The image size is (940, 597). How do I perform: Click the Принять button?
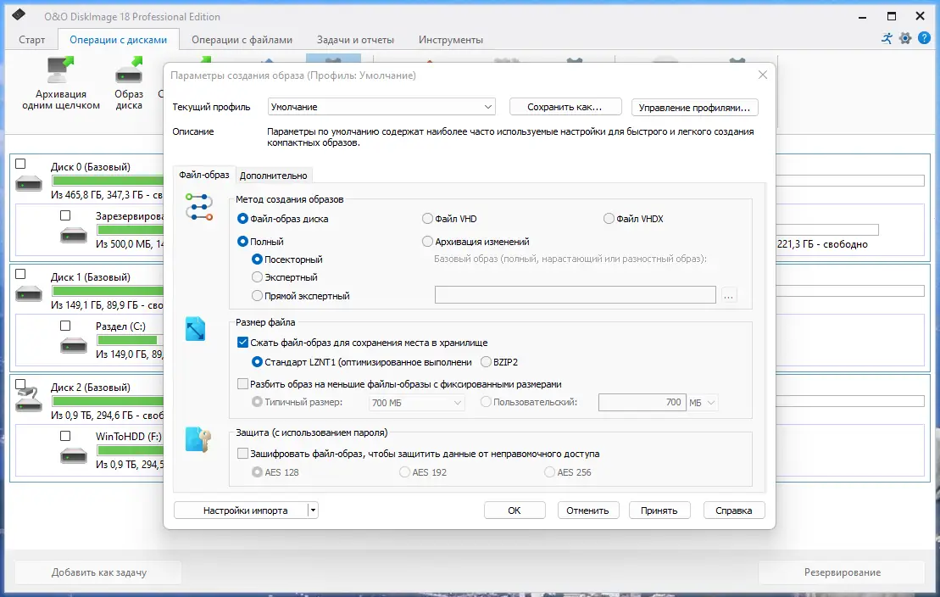pos(659,511)
